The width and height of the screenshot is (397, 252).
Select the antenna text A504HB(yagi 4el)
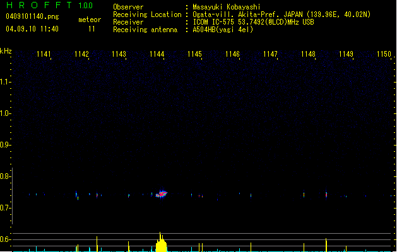223,30
